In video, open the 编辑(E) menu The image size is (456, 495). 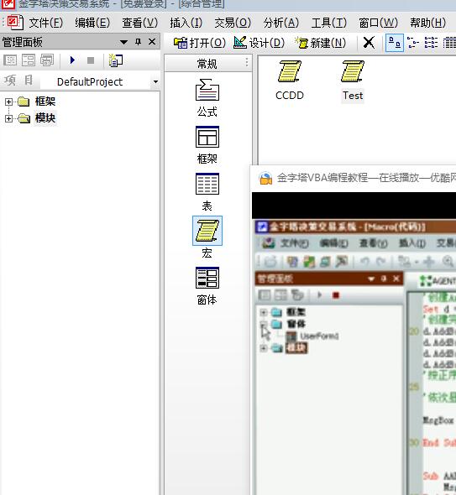pyautogui.click(x=333, y=243)
